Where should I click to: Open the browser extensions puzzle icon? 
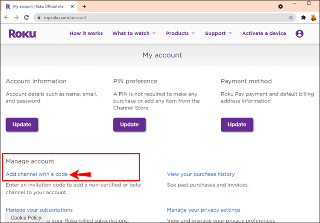[x=303, y=18]
